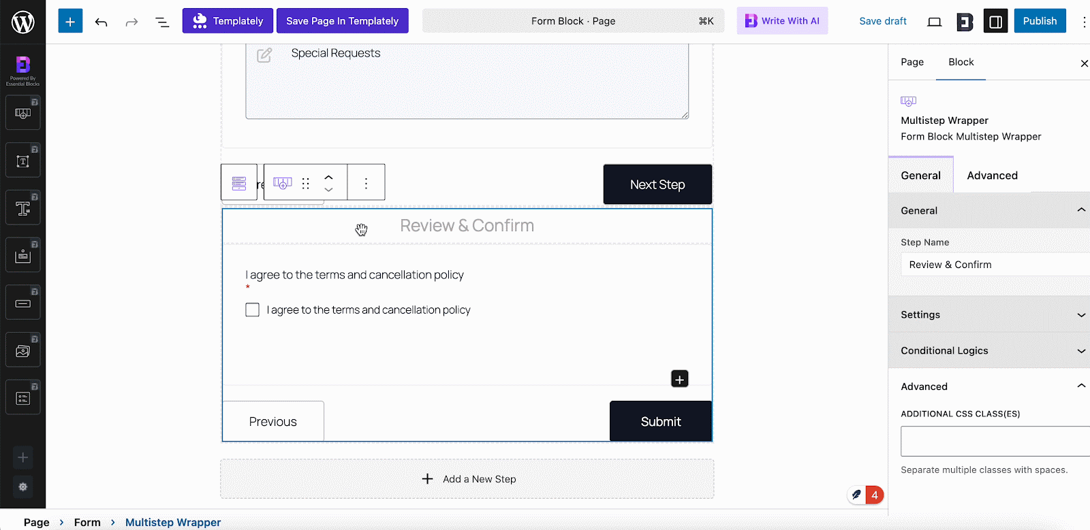Click the terms and cancellation policy field label
This screenshot has height=530, width=1090.
click(354, 275)
